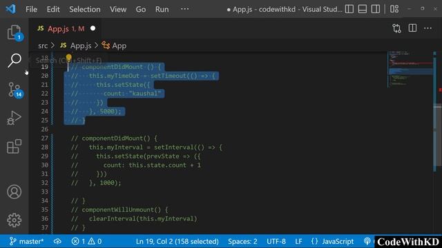Open editor More Actions ellipsis
This screenshot has width=442, height=248.
(x=427, y=28)
